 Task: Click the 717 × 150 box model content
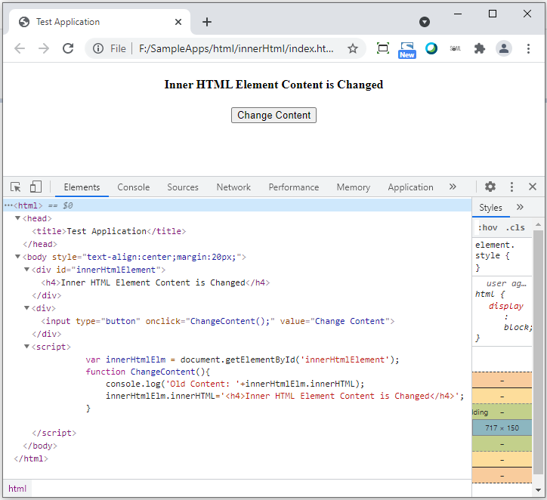coord(502,427)
